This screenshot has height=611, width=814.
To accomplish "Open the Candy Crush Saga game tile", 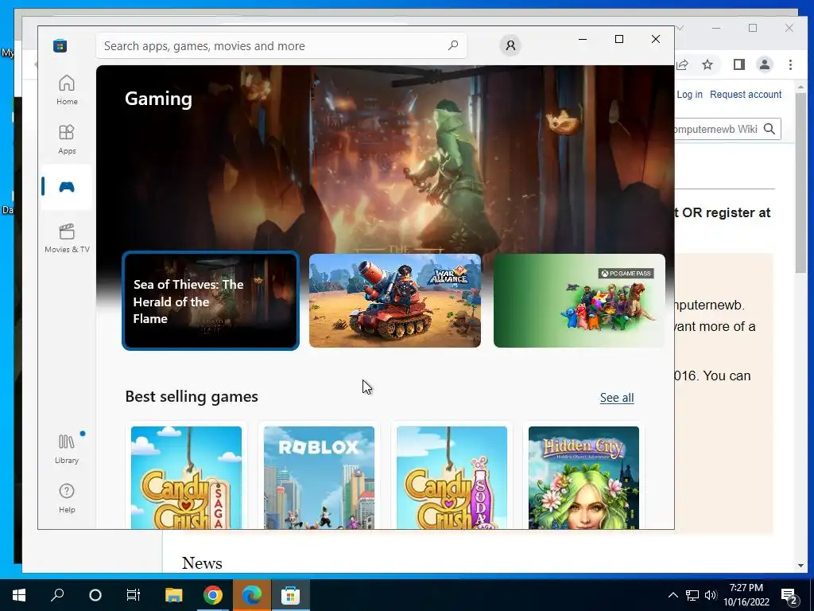I will click(186, 477).
